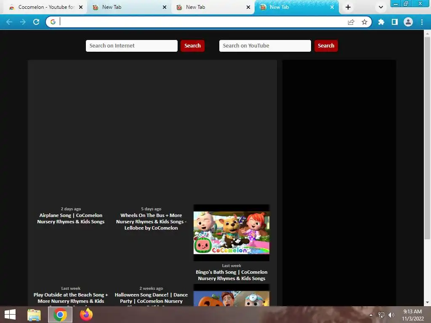Click the Search on YouTube field
431x323 pixels.
pos(265,45)
